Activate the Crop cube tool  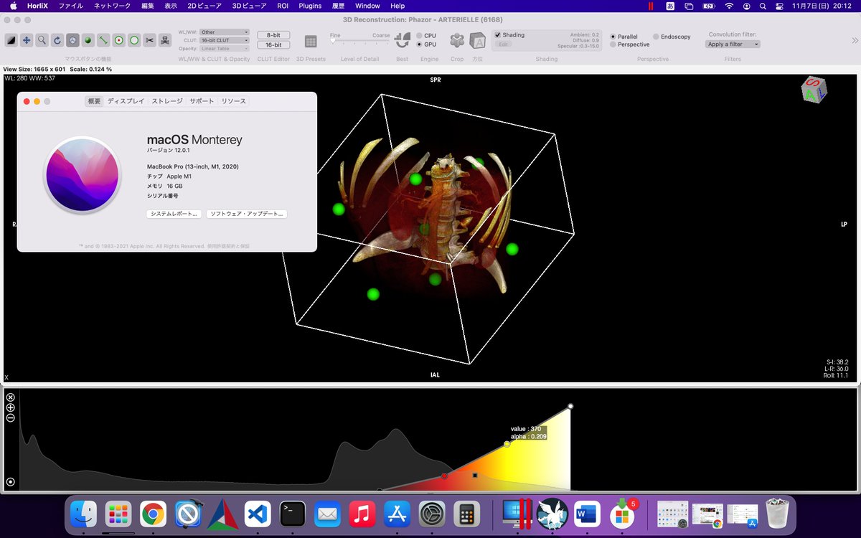[x=457, y=41]
